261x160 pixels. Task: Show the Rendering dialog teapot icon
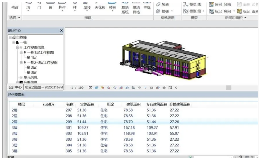[115, 88]
